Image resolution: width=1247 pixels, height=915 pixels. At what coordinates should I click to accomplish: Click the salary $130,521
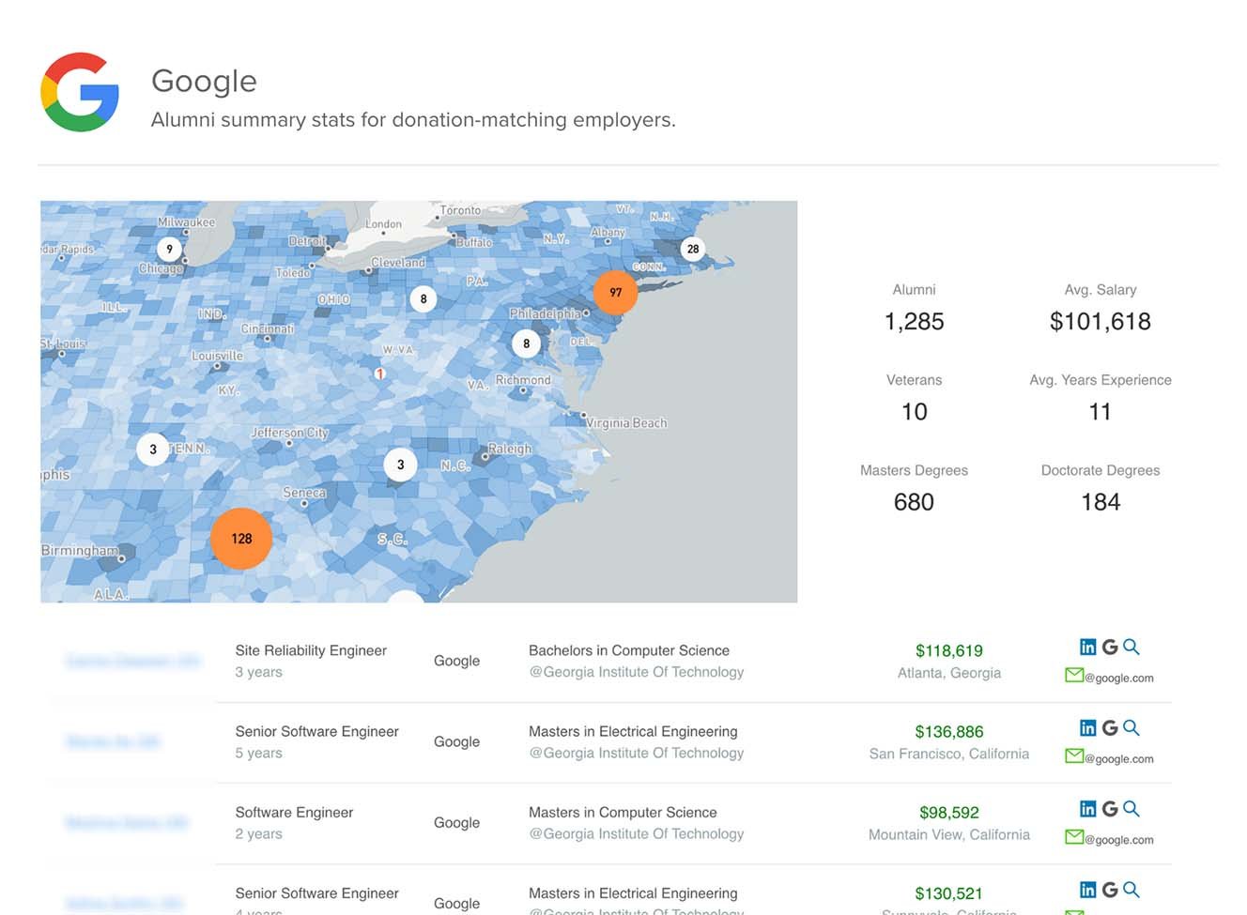(x=949, y=893)
